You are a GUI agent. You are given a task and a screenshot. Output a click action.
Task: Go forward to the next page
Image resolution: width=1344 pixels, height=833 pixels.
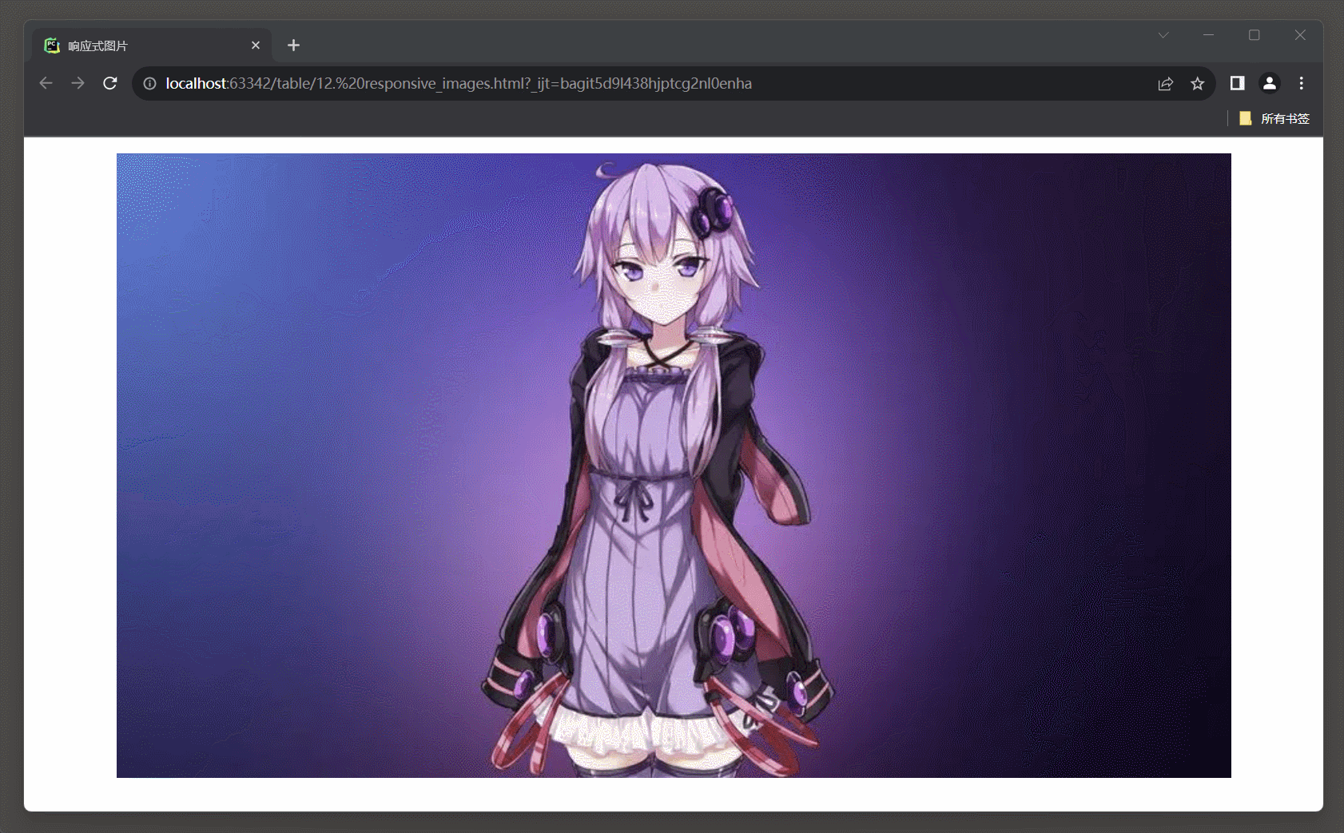(x=78, y=83)
